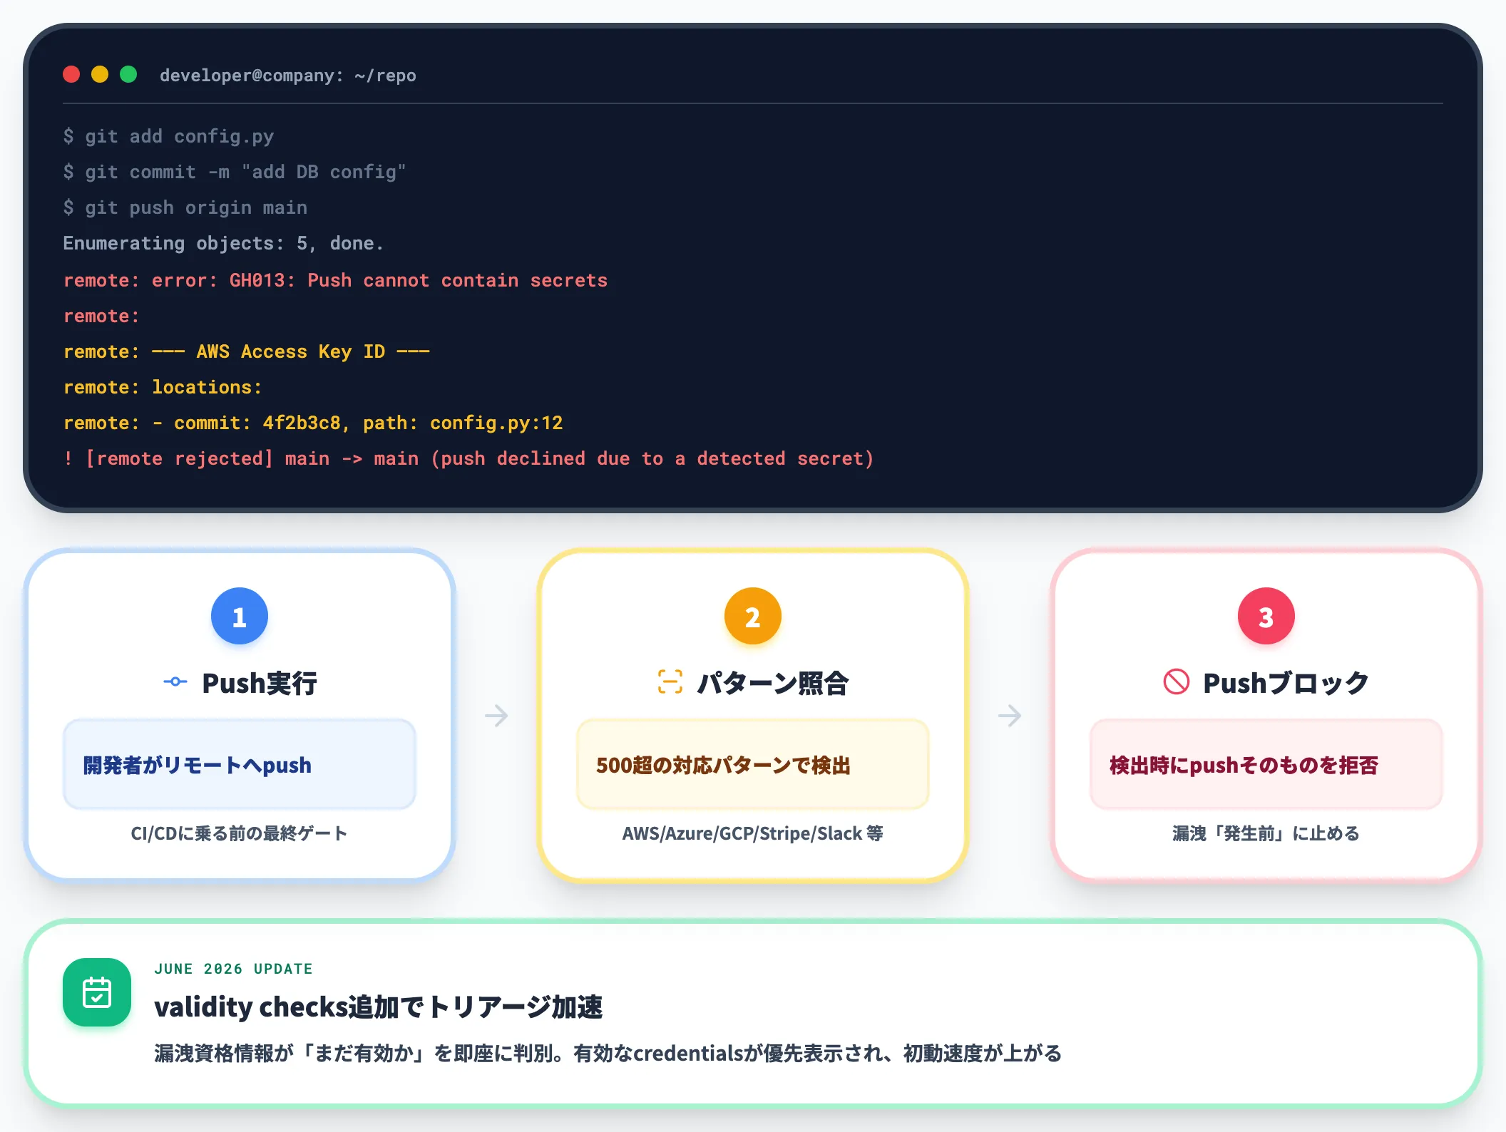Click the box 検出時にpushそのものを拒否
The height and width of the screenshot is (1132, 1506).
[1266, 765]
